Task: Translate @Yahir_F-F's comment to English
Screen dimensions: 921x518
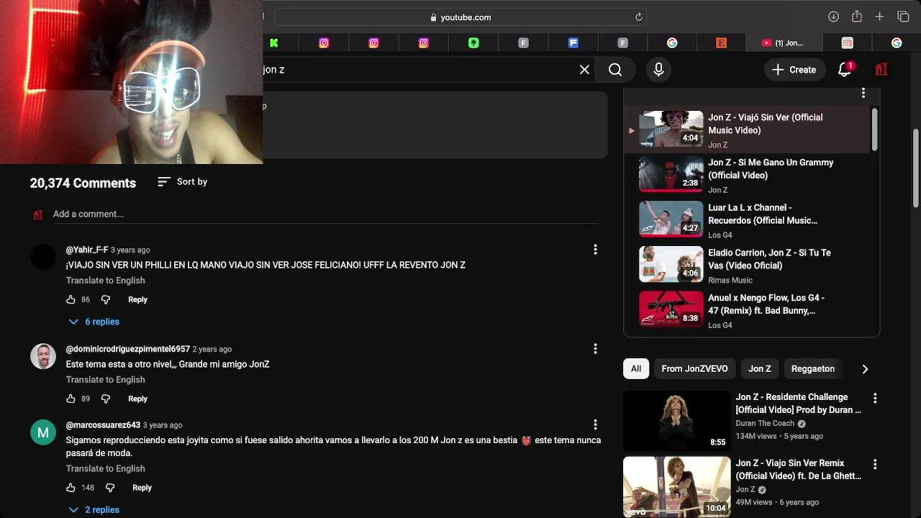Action: coord(106,281)
